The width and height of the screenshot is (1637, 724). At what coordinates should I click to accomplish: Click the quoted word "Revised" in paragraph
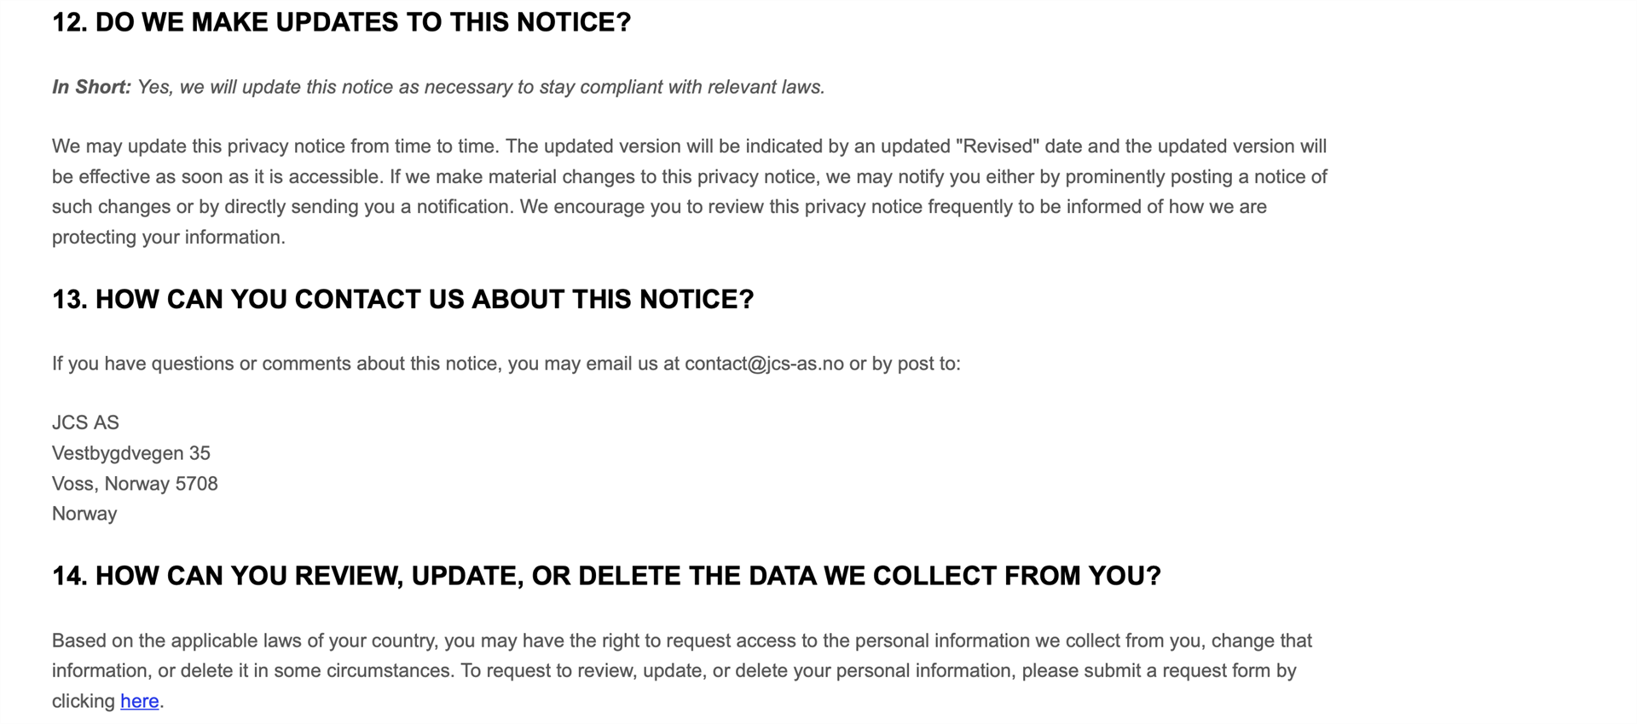[x=998, y=147]
